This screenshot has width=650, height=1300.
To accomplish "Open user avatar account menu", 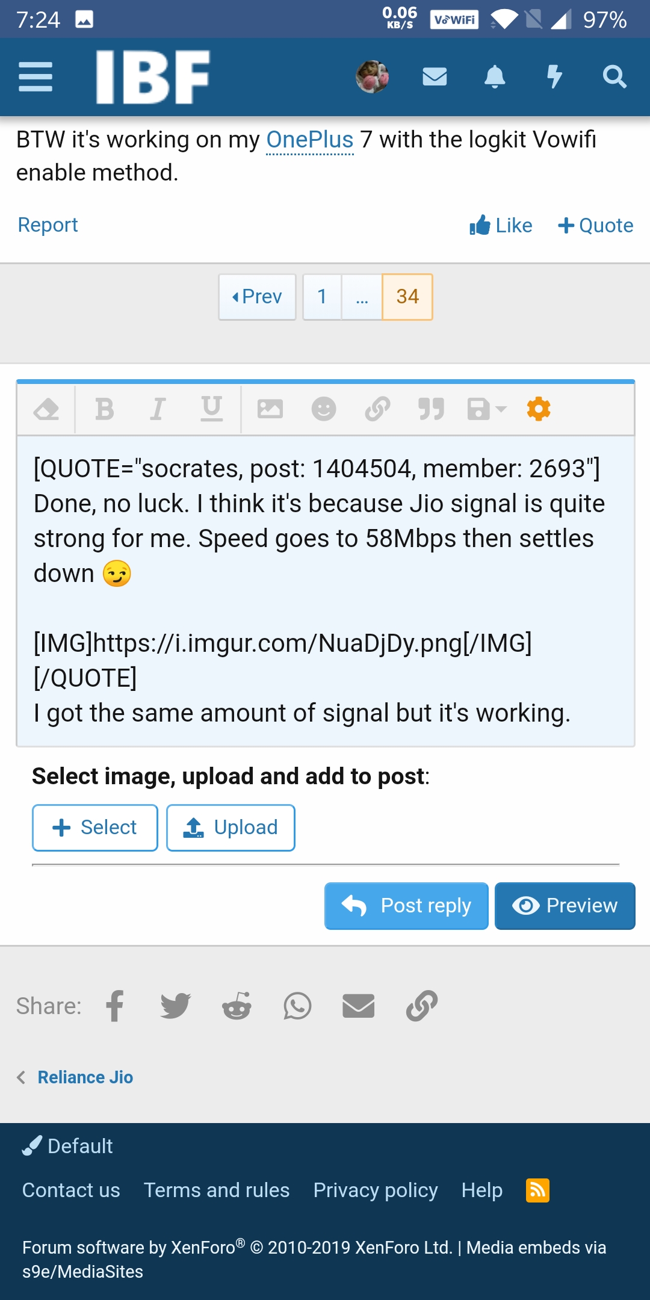I will tap(372, 77).
